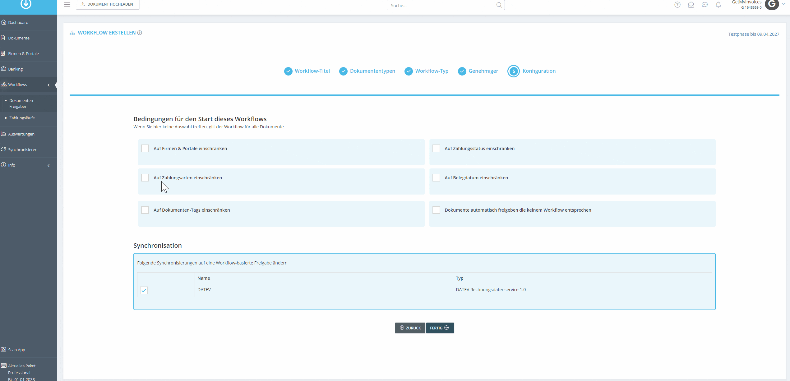
Task: Open Synchronisieren in sidebar
Action: point(28,149)
